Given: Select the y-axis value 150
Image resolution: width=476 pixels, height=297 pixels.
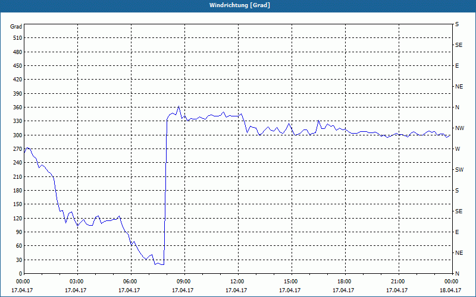Looking at the screenshot, I should 18,204.
